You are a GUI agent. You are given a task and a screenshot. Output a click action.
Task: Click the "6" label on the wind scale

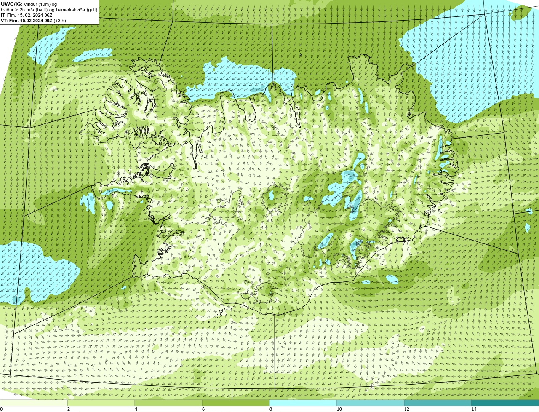tap(203, 409)
